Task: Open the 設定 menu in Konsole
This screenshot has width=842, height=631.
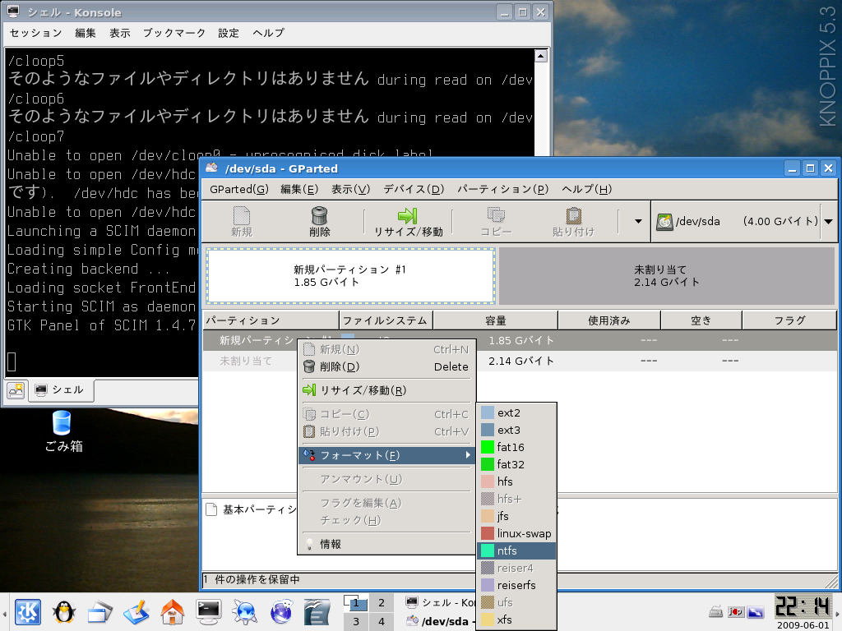Action: [229, 33]
